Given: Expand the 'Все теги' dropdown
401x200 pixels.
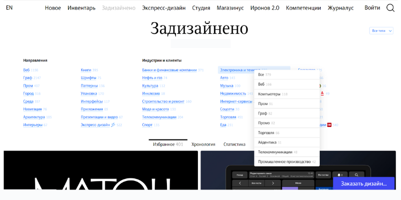Looking at the screenshot, I should click(381, 30).
